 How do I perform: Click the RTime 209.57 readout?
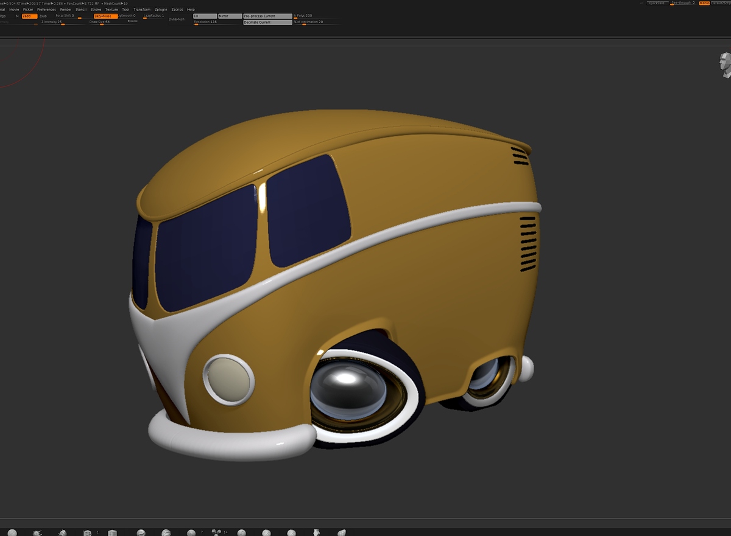(28, 4)
